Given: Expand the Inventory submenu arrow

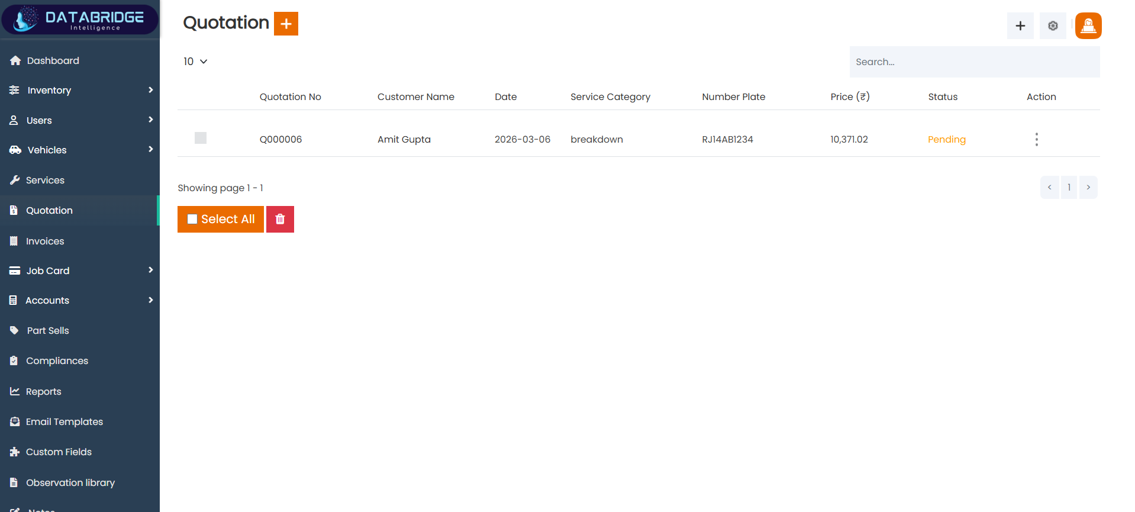Looking at the screenshot, I should click(150, 90).
